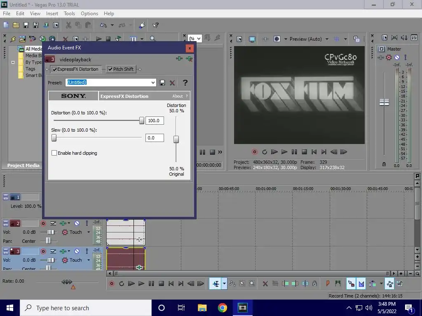422x316 pixels.
Task: Toggle the Split Screen View icon in Preview
Action: coord(277,39)
